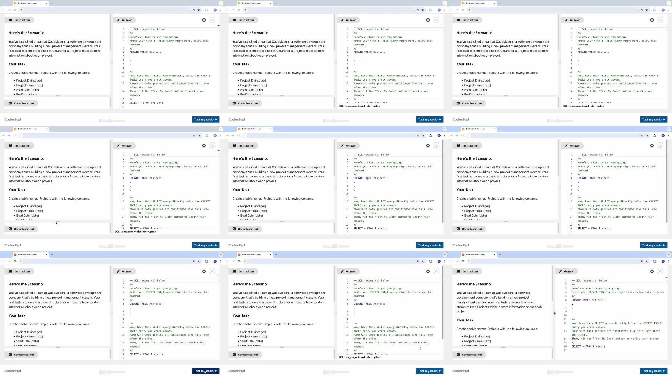Screen dimensions: 672x377
Task: Reload the page in top-left frame
Action: pos(15,10)
